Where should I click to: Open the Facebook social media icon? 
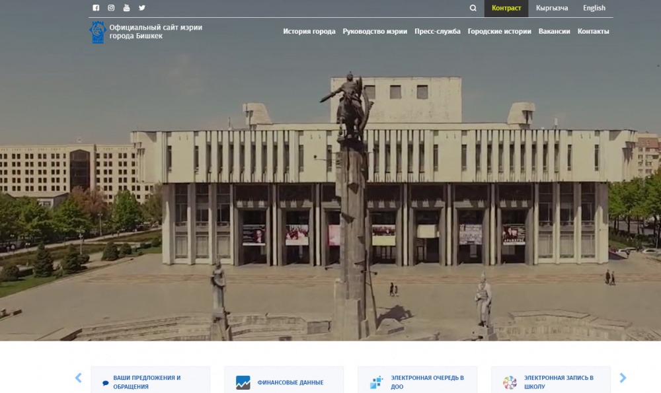[x=96, y=8]
